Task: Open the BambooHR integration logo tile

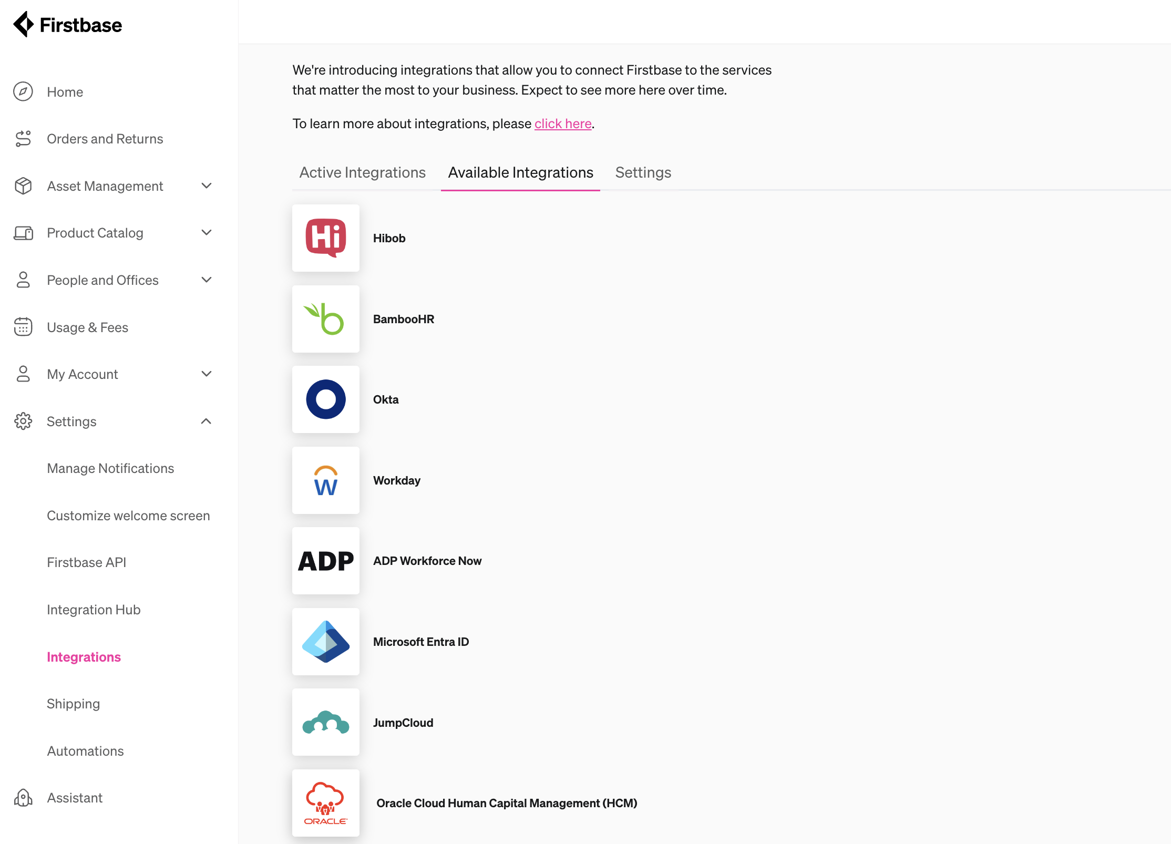Action: click(x=326, y=319)
